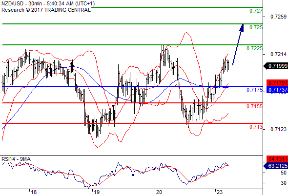Select date marker 23 on time axis
288x195 pixels.
coord(220,192)
